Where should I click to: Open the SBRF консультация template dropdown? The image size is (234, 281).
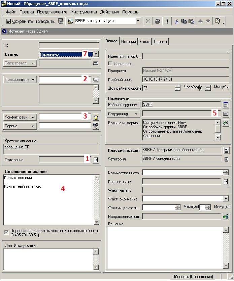pyautogui.click(x=138, y=21)
